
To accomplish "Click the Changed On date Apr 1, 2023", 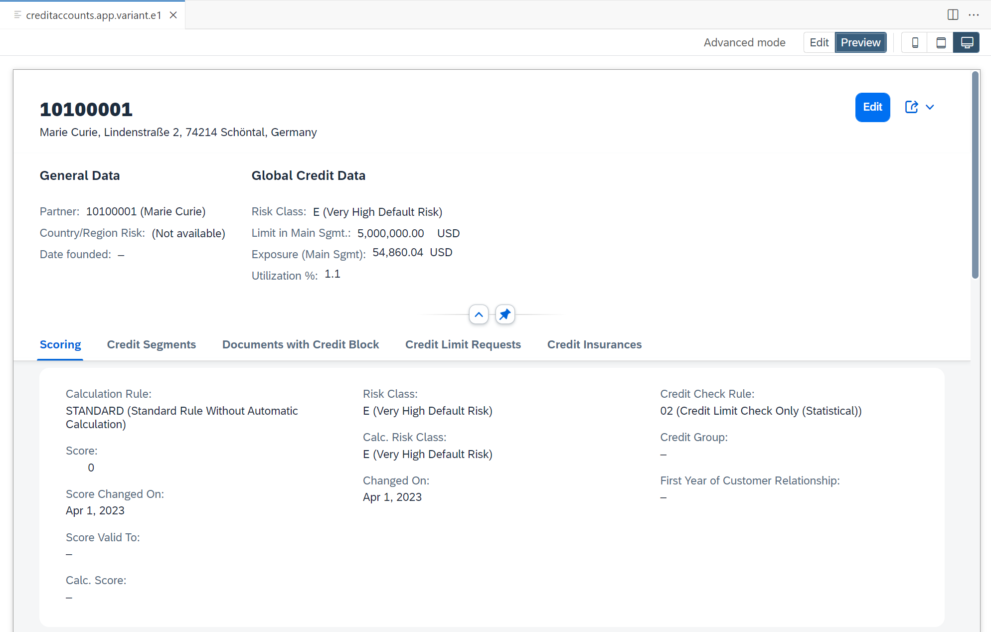I will pos(392,497).
